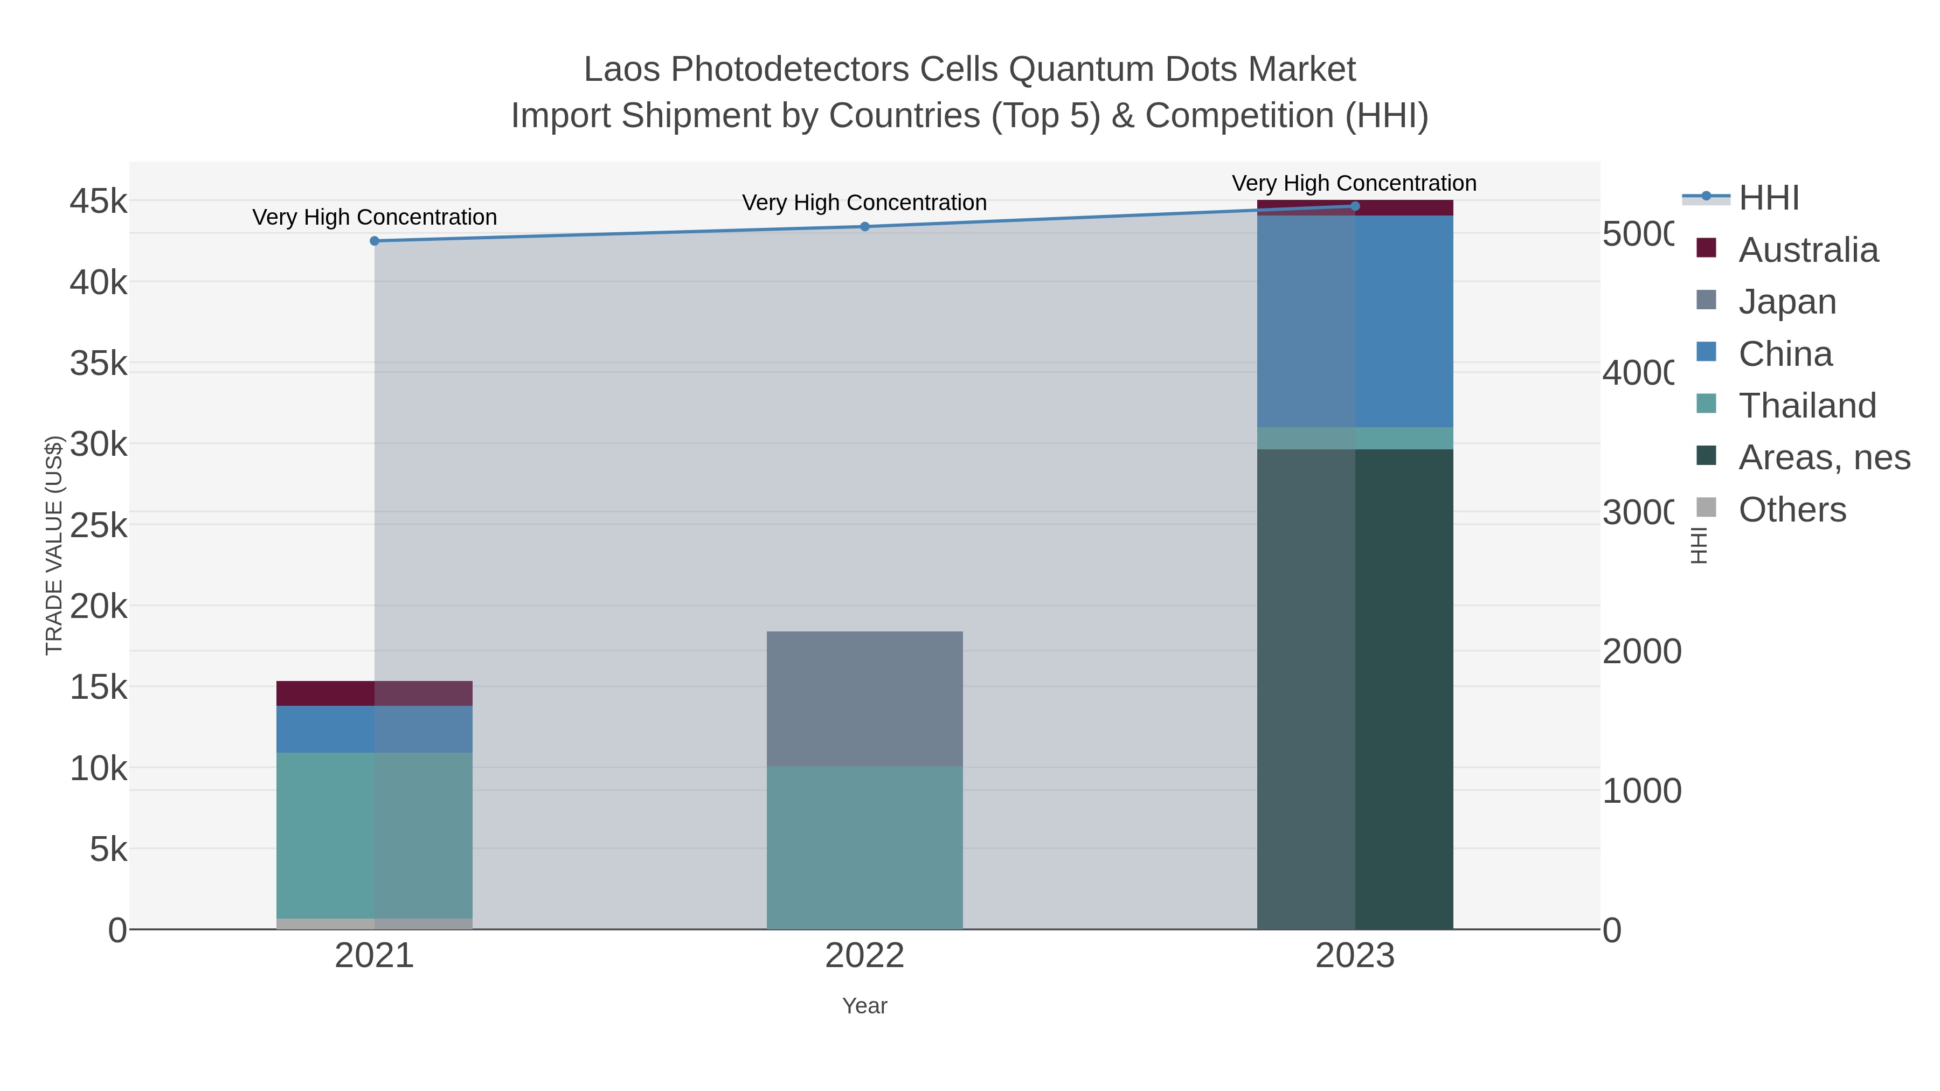Toggle the Thailand legend entry
Screen dimensions: 1940x1091
point(1786,406)
